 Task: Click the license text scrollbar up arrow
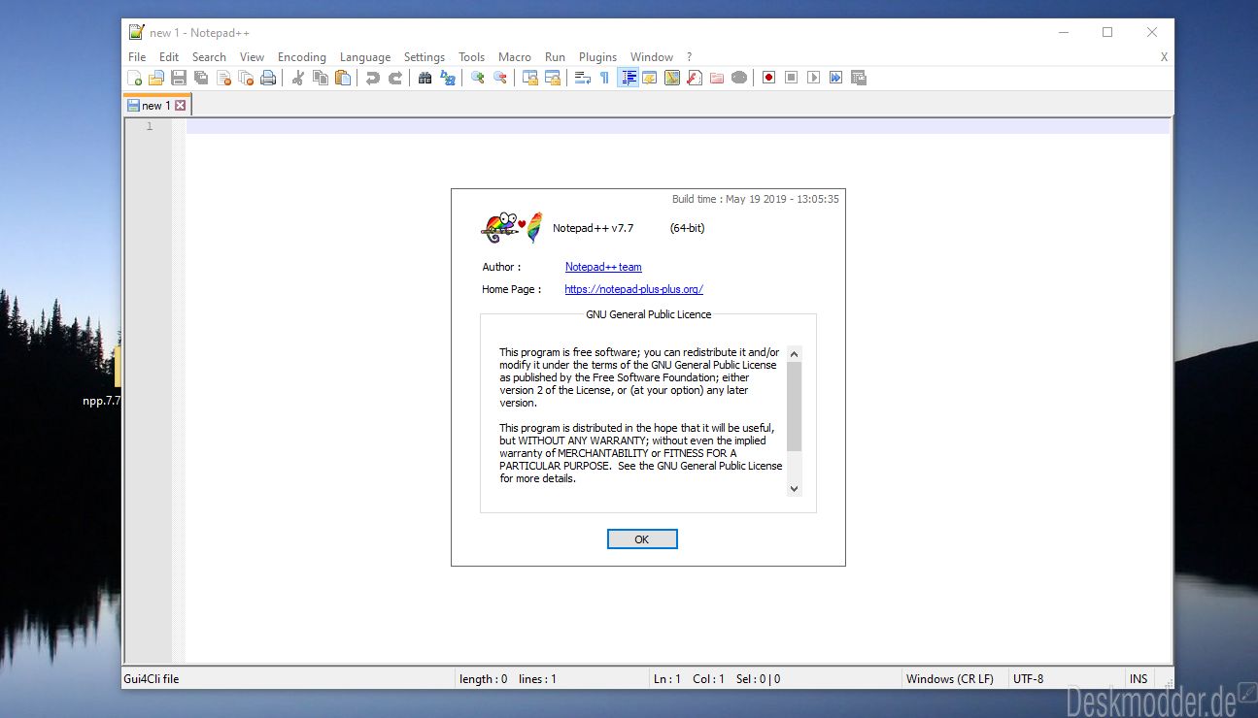pos(795,355)
